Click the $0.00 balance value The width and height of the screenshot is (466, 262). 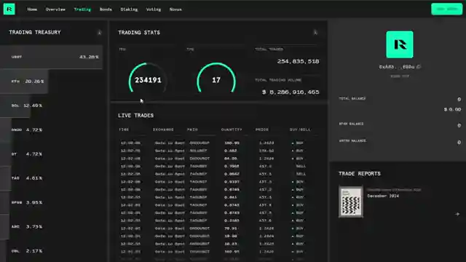click(452, 110)
